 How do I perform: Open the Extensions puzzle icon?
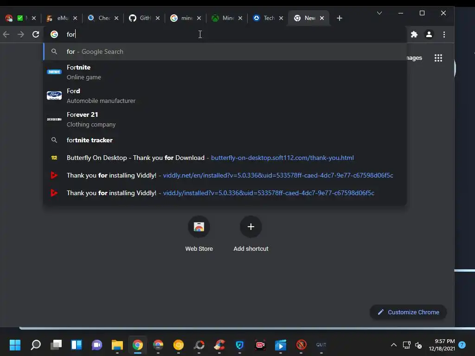coord(414,34)
